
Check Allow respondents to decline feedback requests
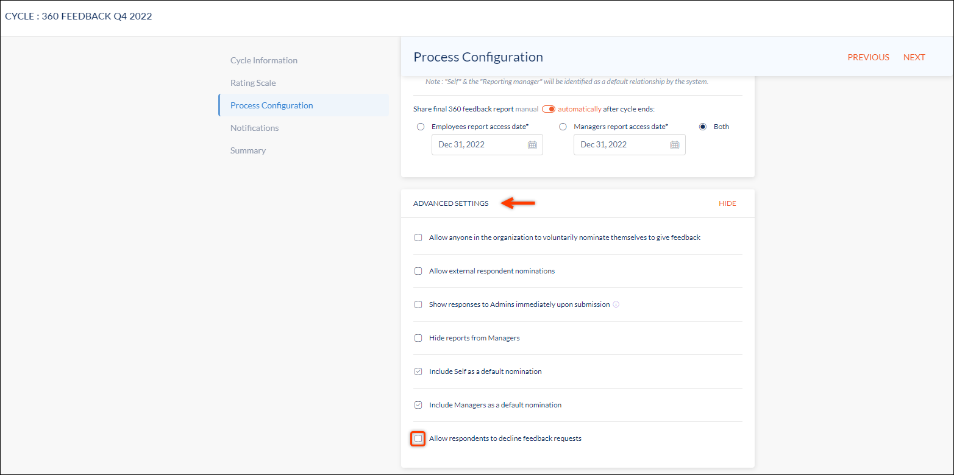pos(418,438)
